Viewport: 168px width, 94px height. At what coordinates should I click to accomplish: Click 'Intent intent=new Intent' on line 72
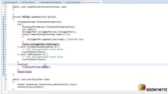click(x=32, y=85)
